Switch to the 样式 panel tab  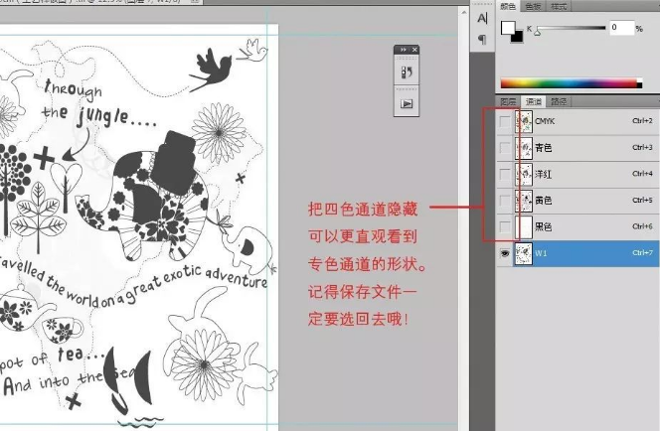559,6
